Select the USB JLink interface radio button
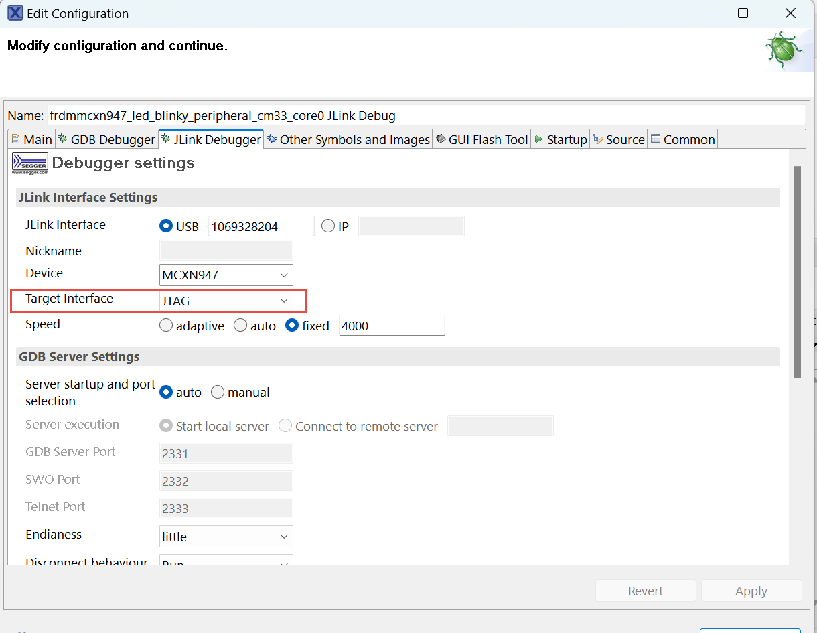The height and width of the screenshot is (633, 817). coord(166,226)
